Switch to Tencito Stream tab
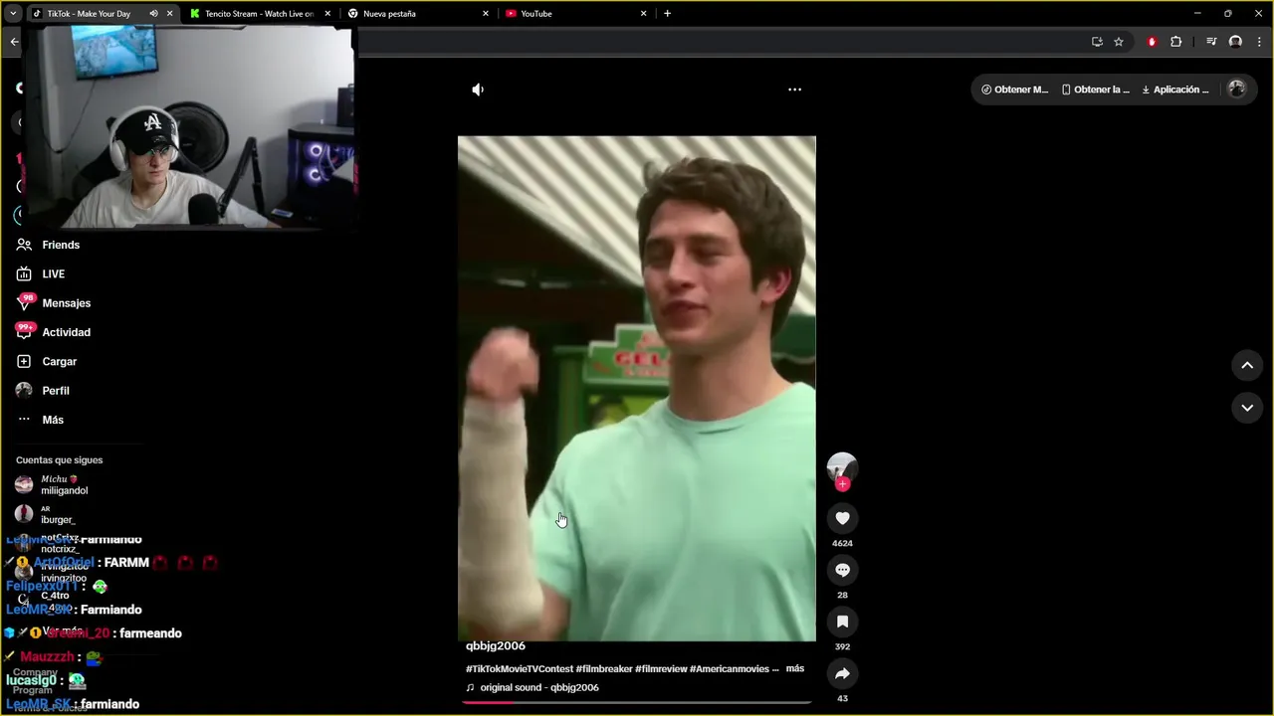Viewport: 1274px width, 716px height. click(x=259, y=14)
